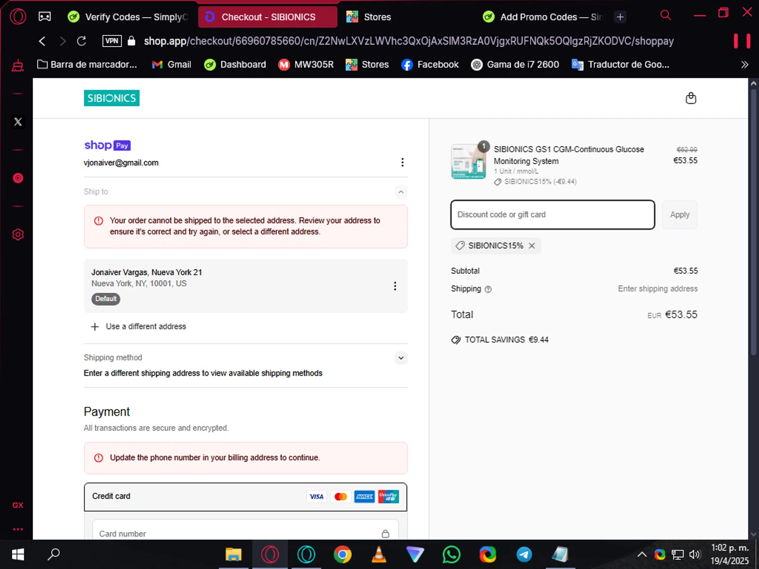This screenshot has height=569, width=759.
Task: Click the Total €53.55 amount
Action: [x=681, y=315]
